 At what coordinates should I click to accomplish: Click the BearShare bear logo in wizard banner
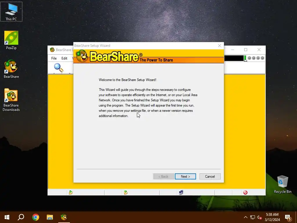[x=82, y=56]
